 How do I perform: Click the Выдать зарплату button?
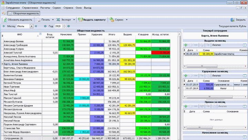pyautogui.click(x=92, y=20)
